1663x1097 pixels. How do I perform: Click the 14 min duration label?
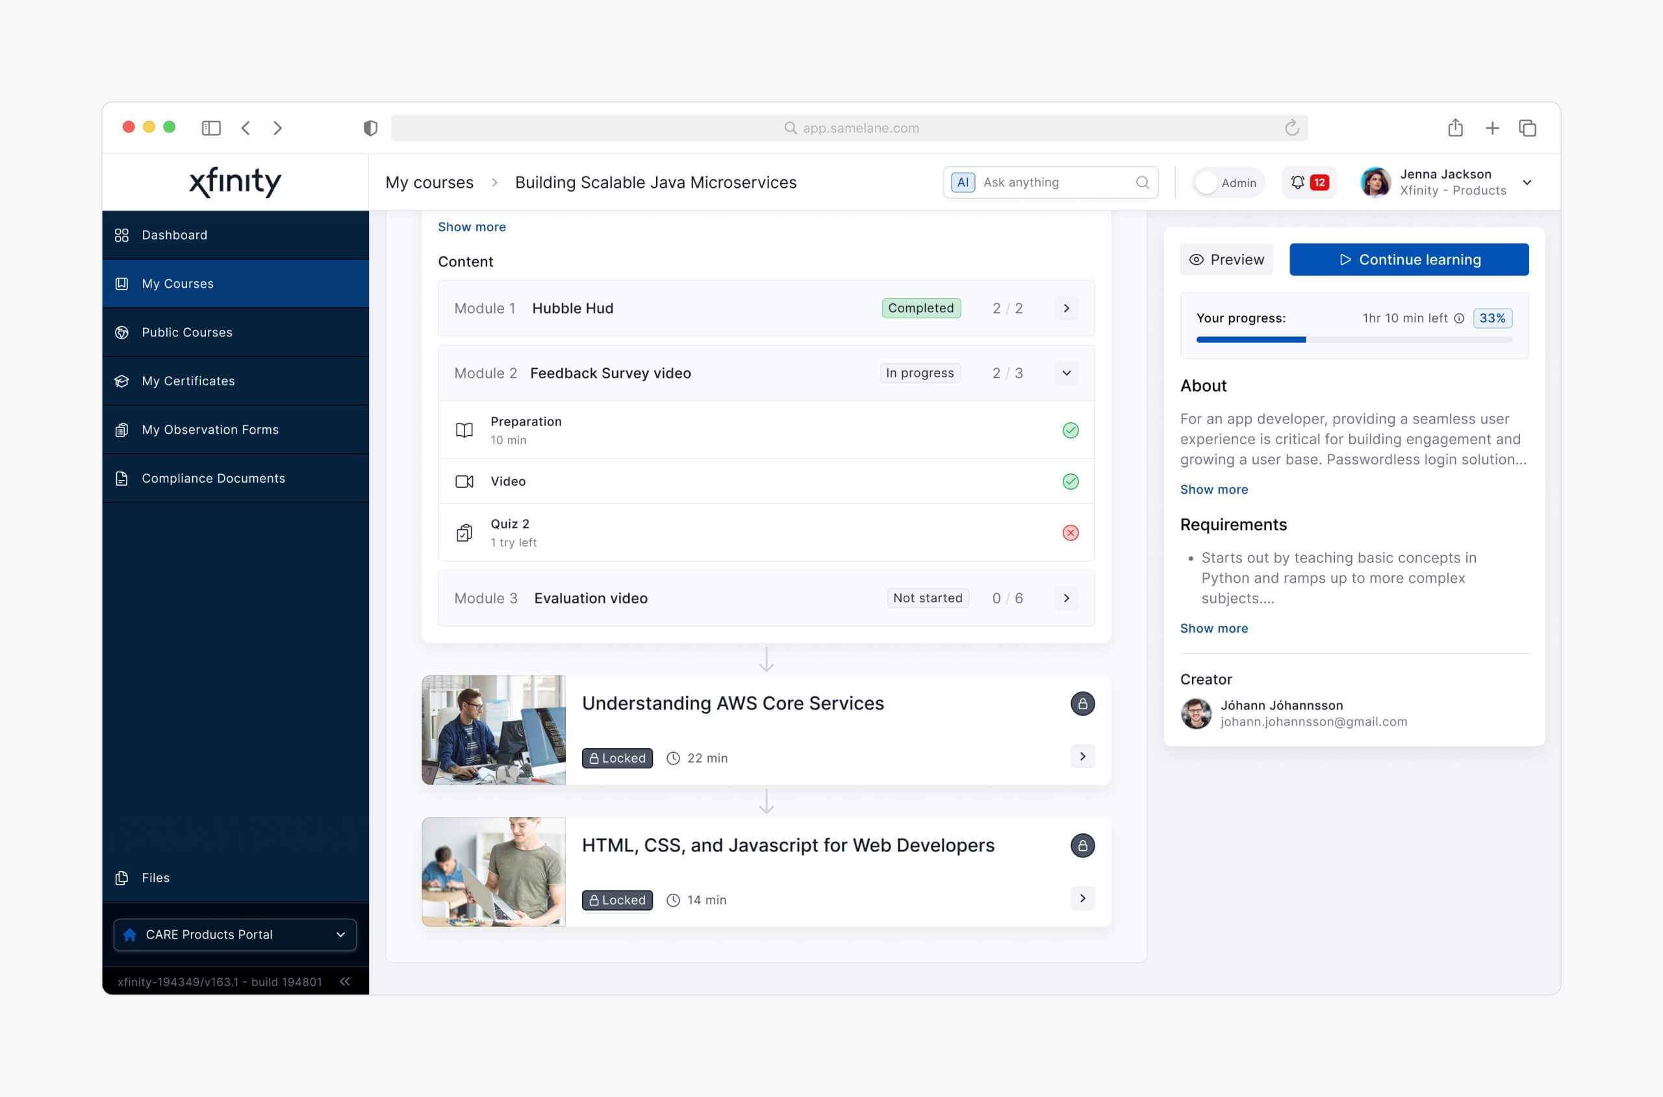(706, 900)
